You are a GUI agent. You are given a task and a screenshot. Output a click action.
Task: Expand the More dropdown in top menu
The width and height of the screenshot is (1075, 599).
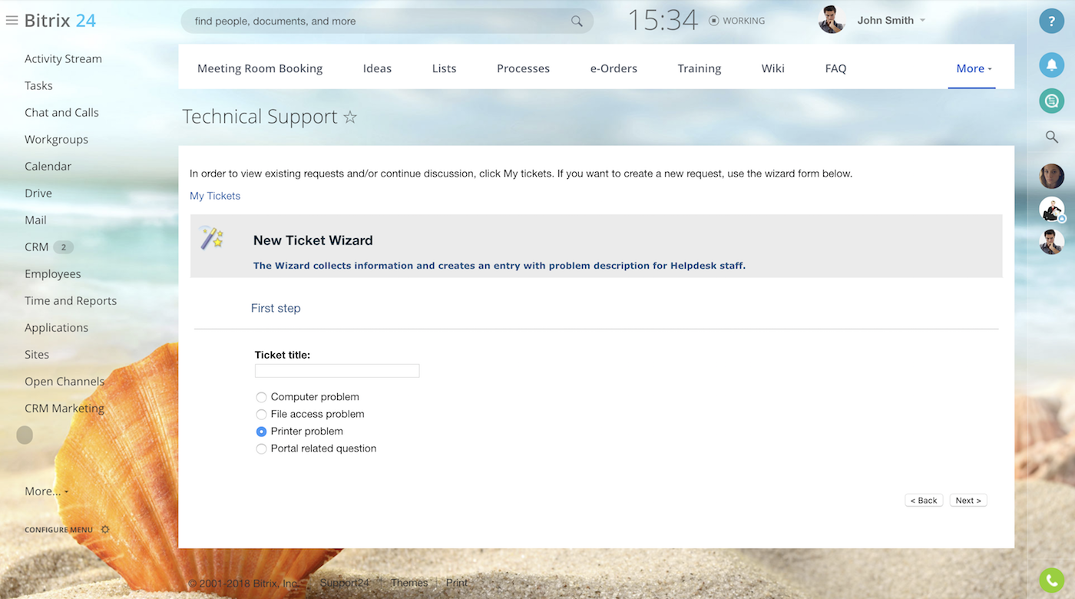pyautogui.click(x=973, y=68)
